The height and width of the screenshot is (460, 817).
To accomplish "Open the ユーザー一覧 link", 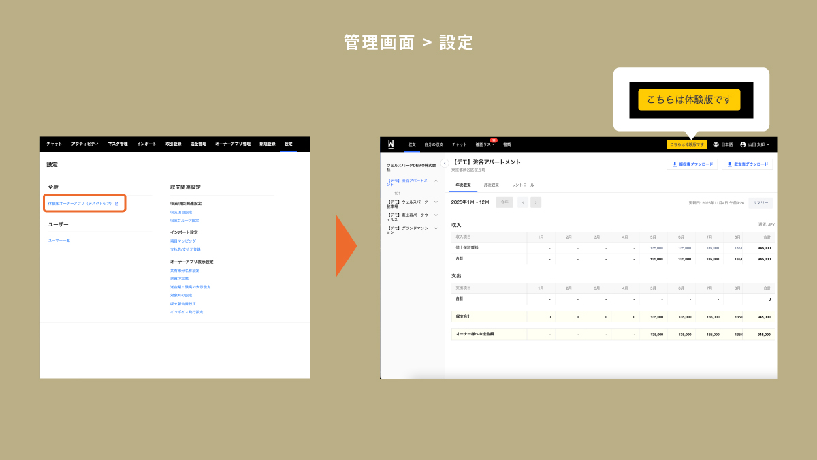I will (x=59, y=241).
